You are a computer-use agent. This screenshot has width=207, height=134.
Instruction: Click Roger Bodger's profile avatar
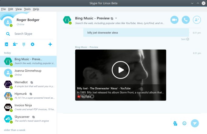tap(8, 22)
